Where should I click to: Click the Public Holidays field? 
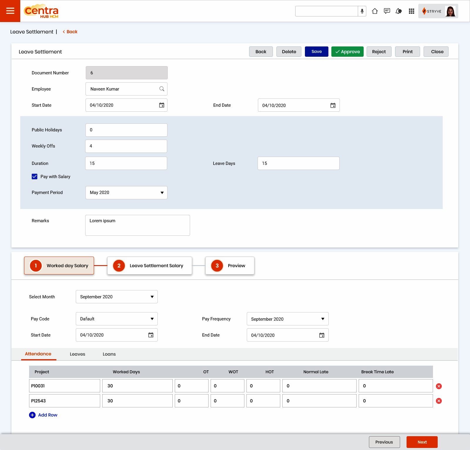coord(126,130)
